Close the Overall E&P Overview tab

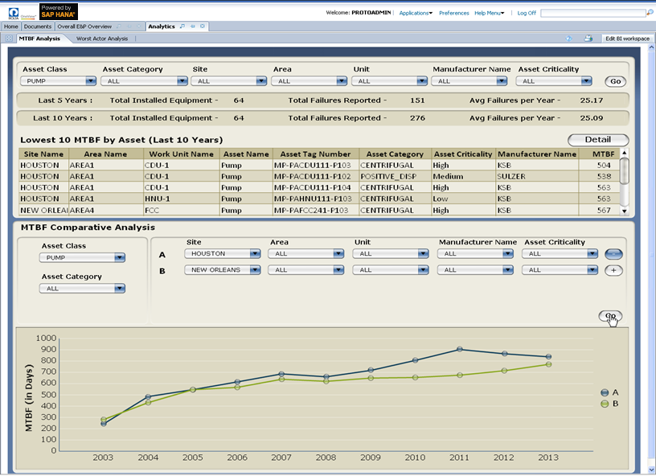138,27
